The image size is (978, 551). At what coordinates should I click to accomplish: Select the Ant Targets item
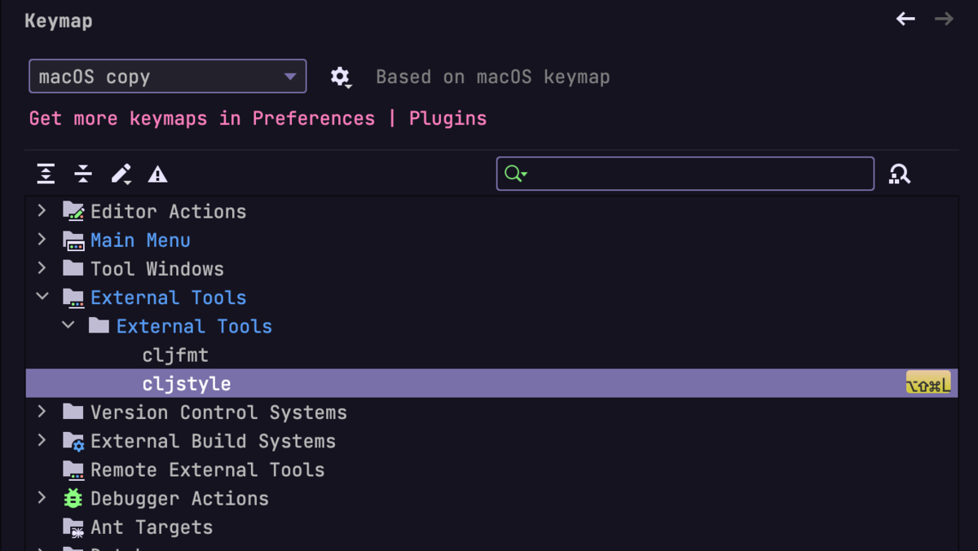(152, 527)
